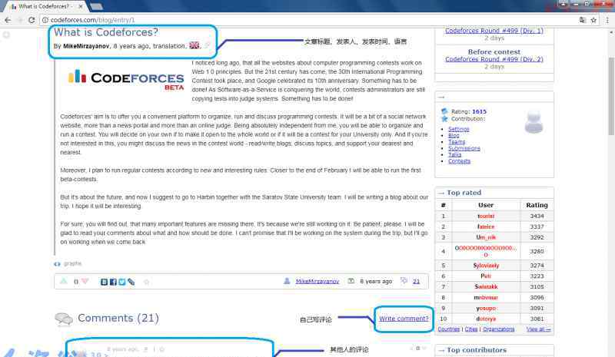Screen dimensions: 615x357
Task: Click the contribution star icon in sidebar
Action: click(444, 119)
